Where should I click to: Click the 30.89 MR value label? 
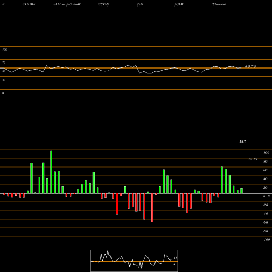pyautogui.click(x=253, y=159)
